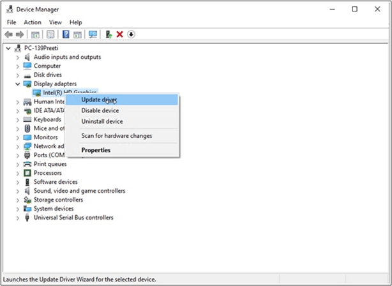Open the View menu
This screenshot has height=286, width=392.
pyautogui.click(x=56, y=22)
